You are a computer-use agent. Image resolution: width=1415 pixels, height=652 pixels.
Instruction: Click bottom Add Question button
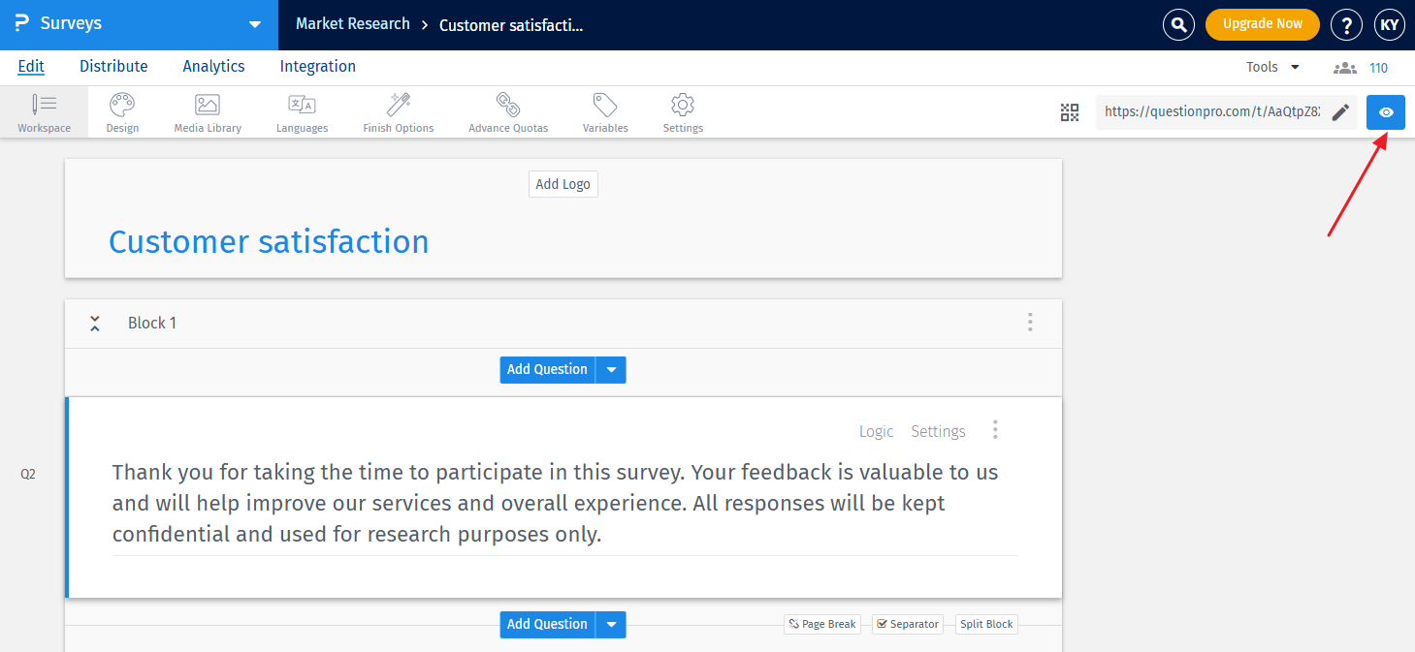548,625
